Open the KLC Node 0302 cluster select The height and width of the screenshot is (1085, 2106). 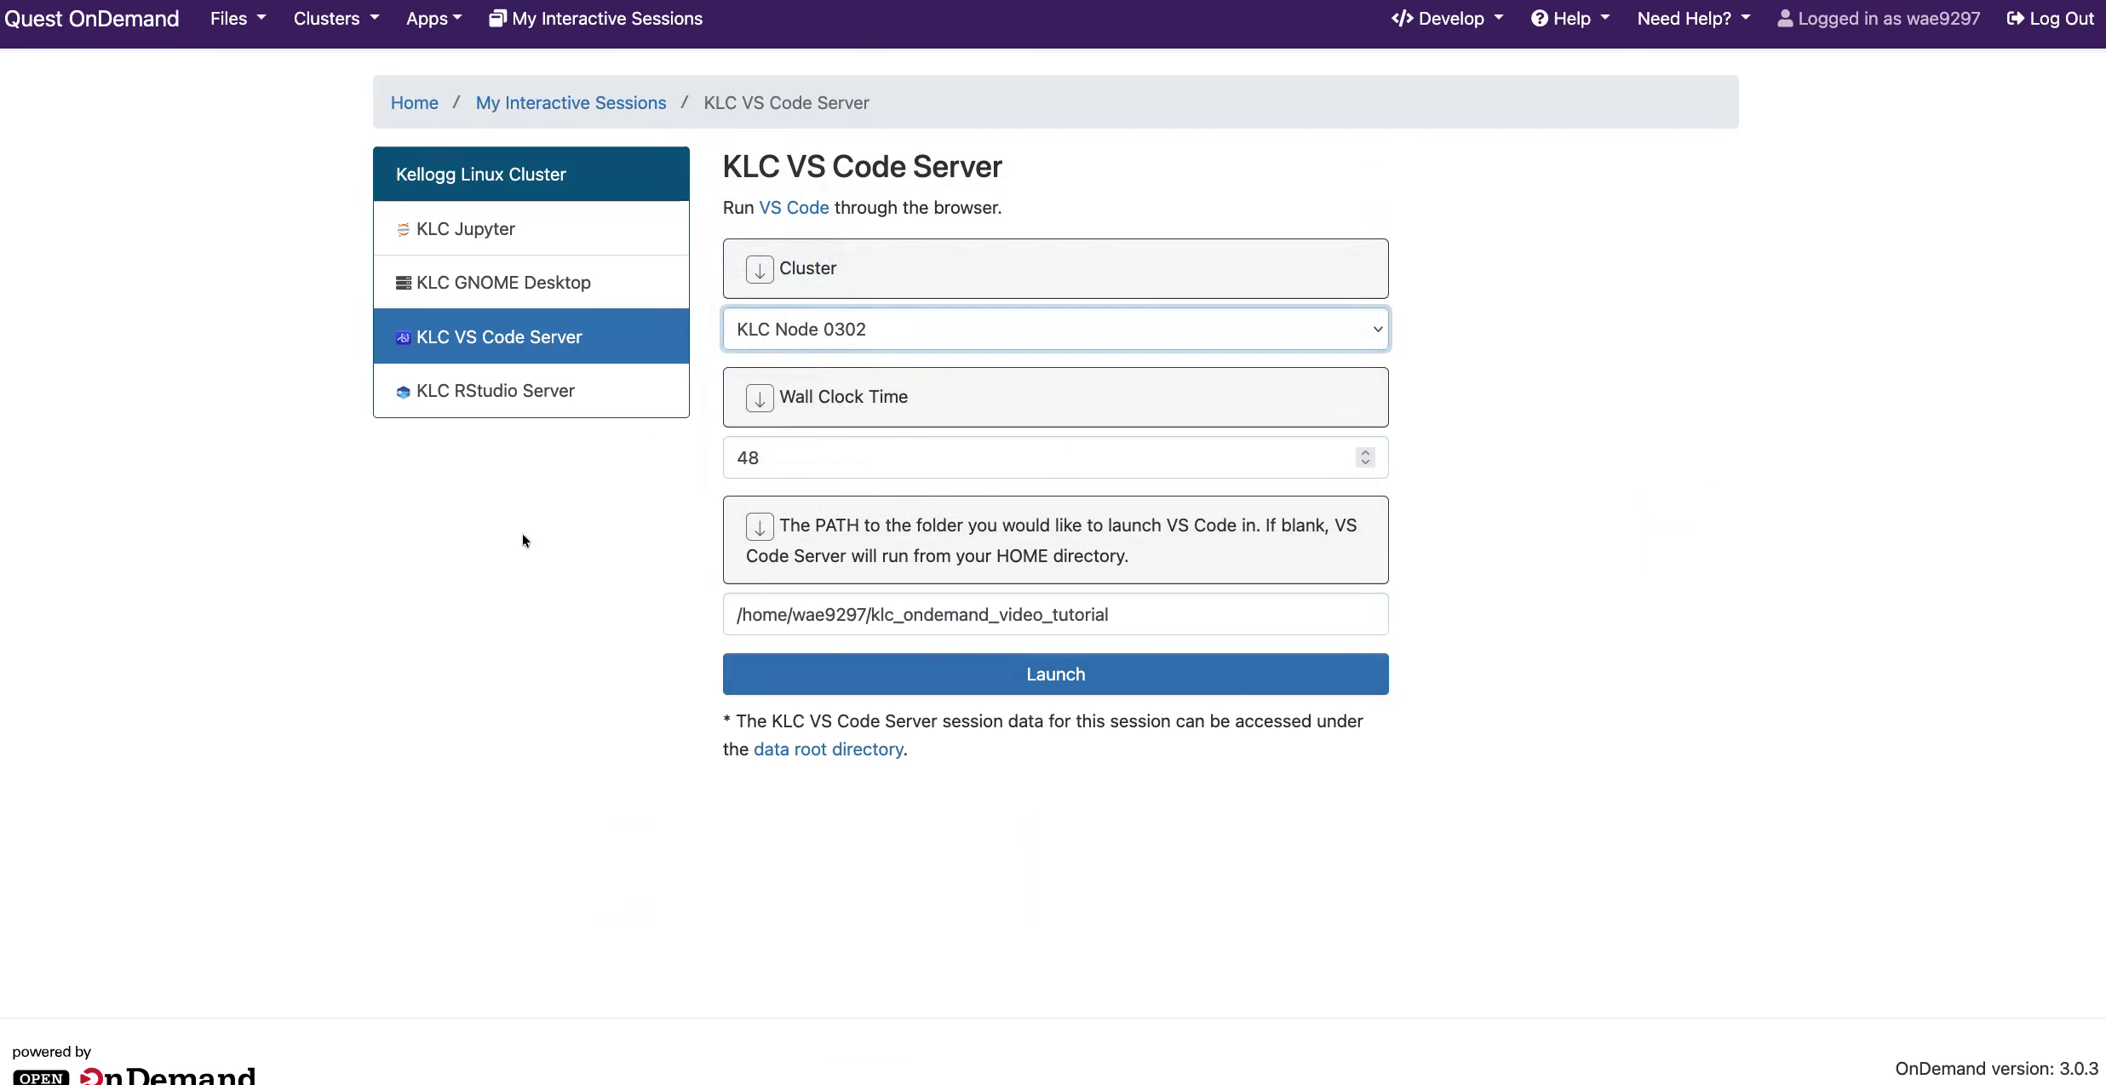click(x=1056, y=330)
